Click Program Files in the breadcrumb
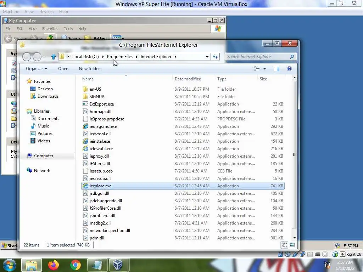The width and height of the screenshot is (363, 272). click(120, 57)
